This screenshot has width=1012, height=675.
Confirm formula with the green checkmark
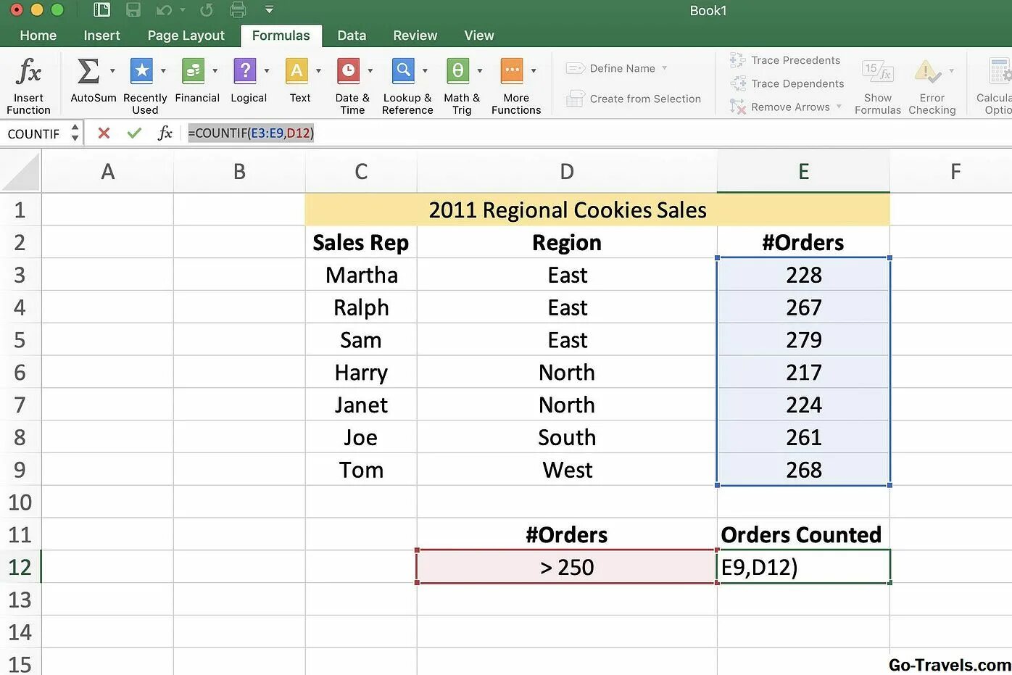click(x=134, y=133)
